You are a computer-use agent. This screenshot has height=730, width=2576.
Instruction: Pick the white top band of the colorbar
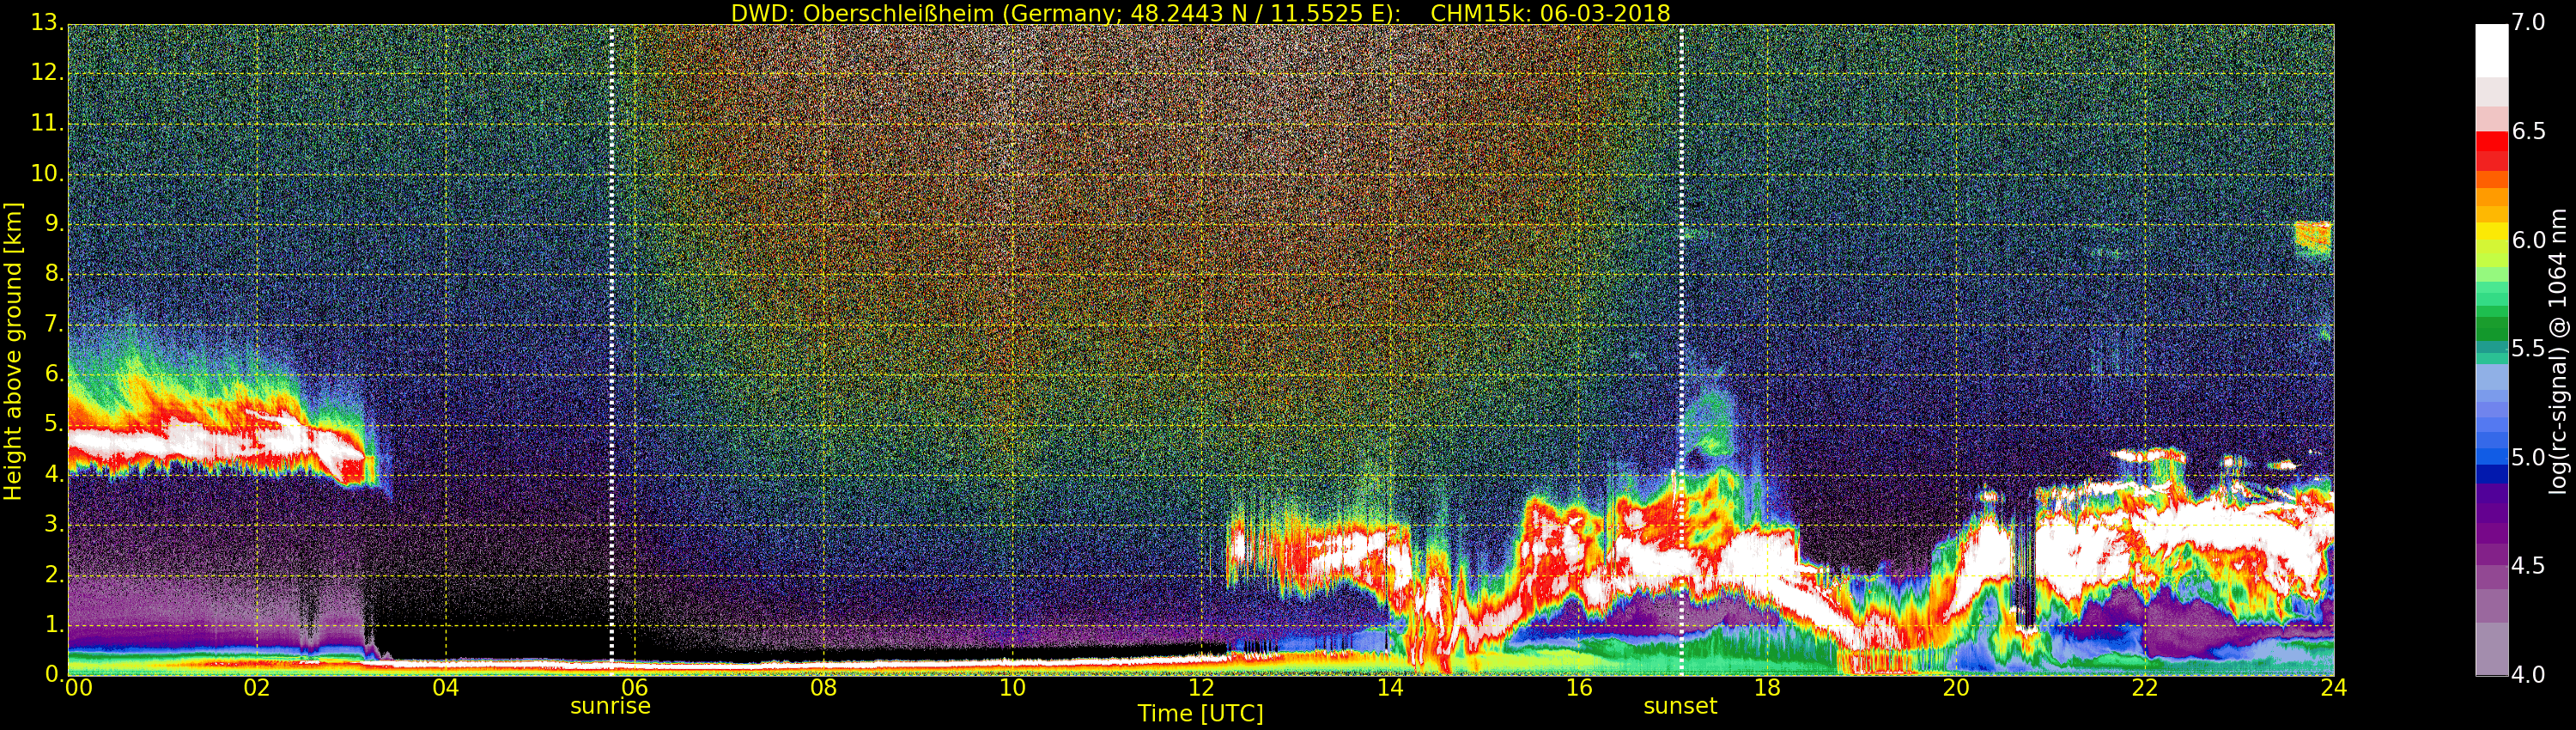click(2491, 51)
